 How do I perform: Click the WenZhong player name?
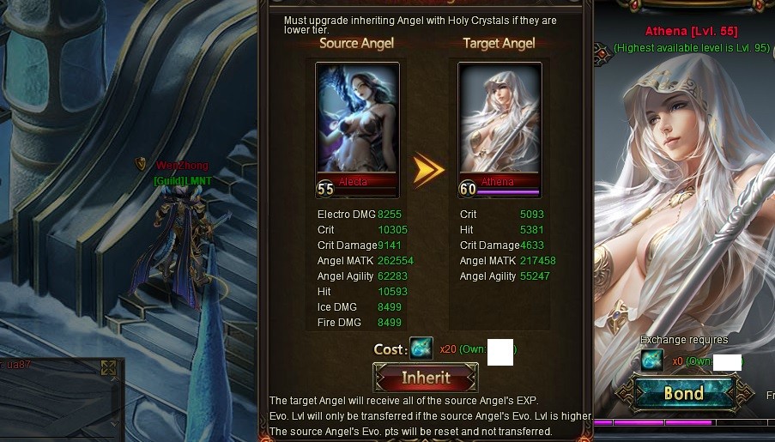point(183,166)
